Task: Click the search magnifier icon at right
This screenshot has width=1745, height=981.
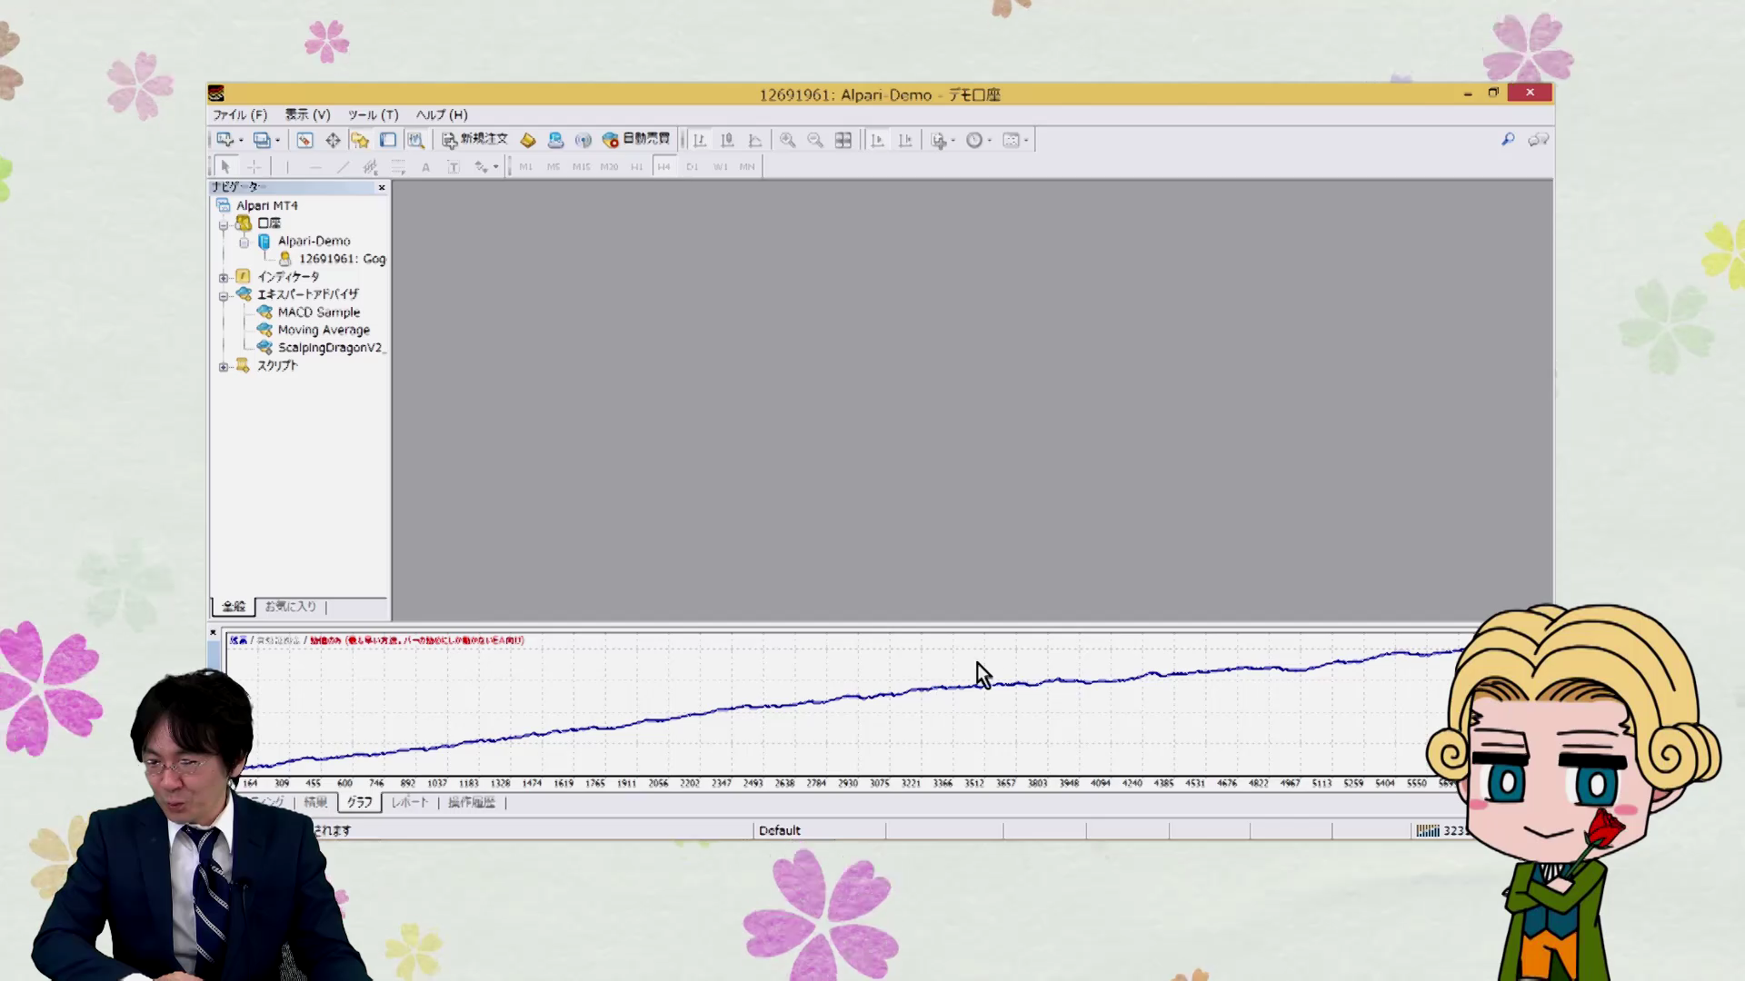Action: [x=1508, y=139]
